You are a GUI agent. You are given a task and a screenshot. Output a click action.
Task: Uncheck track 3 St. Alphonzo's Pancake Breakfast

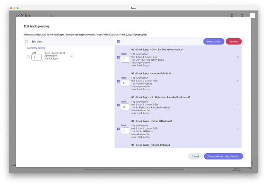tap(118, 105)
